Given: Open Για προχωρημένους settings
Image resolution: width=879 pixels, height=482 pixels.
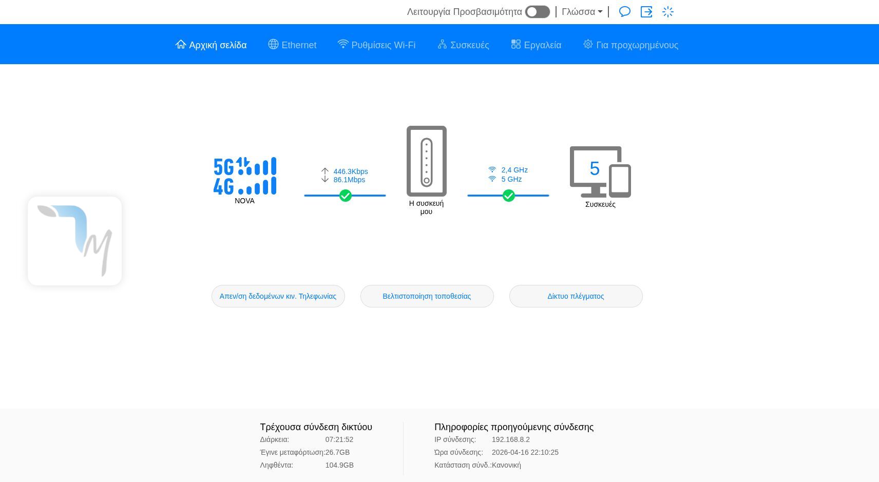Looking at the screenshot, I should pos(630,45).
